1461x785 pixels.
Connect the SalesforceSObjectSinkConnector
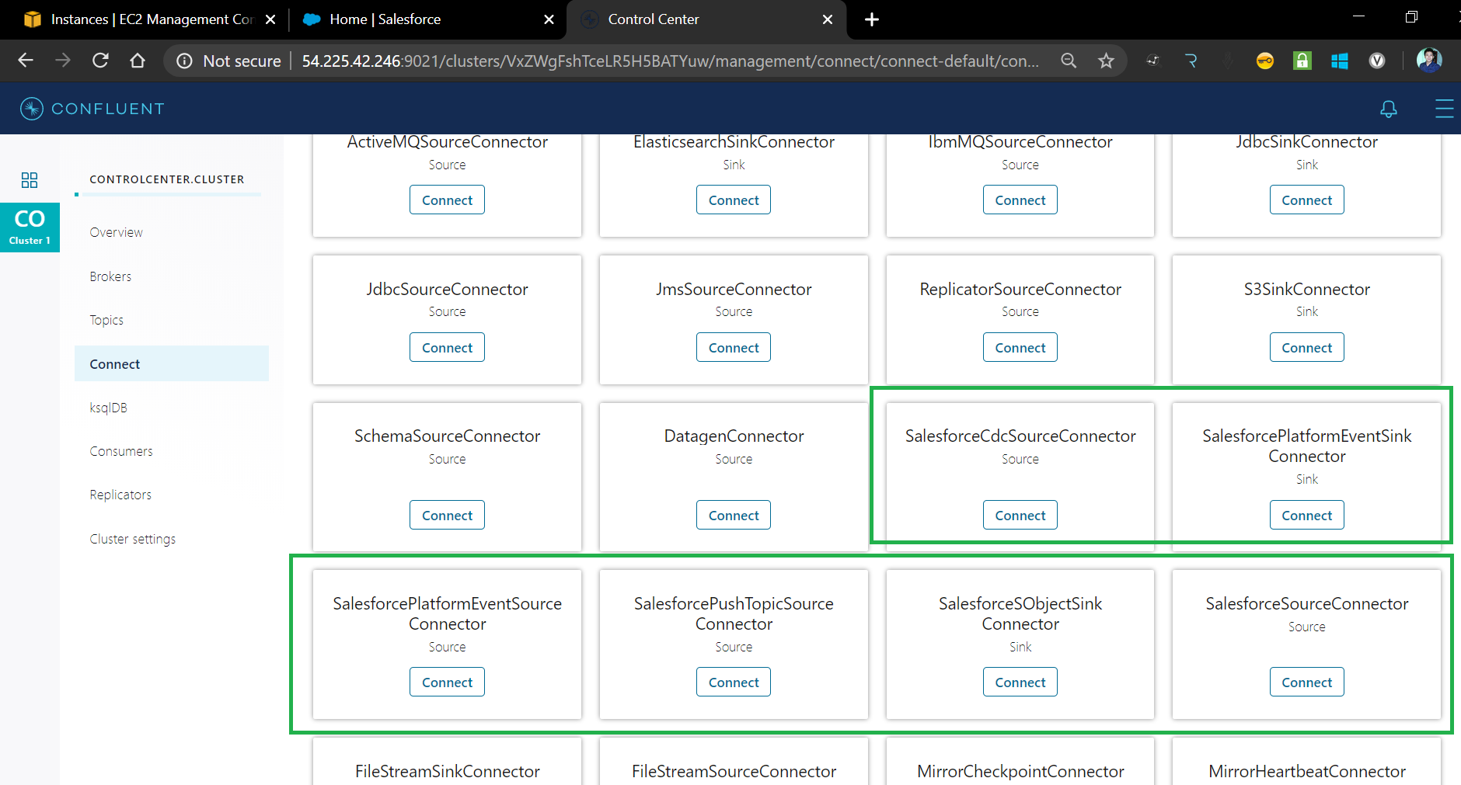pos(1020,682)
